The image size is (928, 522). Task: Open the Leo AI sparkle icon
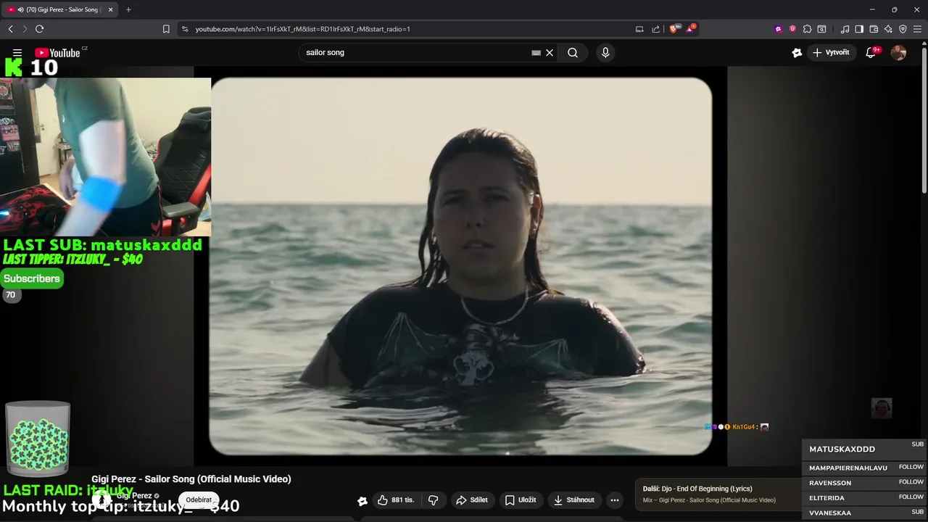pos(888,29)
